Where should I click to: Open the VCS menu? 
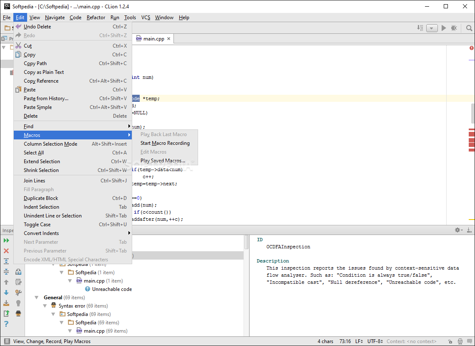[146, 18]
